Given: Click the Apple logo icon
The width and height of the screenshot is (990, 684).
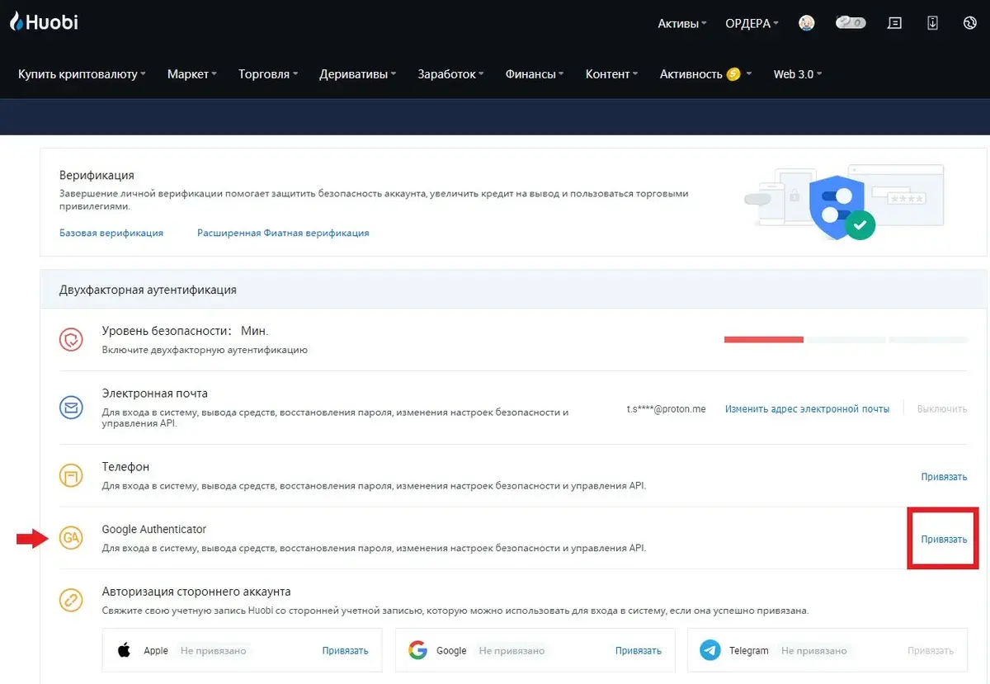Looking at the screenshot, I should click(125, 650).
